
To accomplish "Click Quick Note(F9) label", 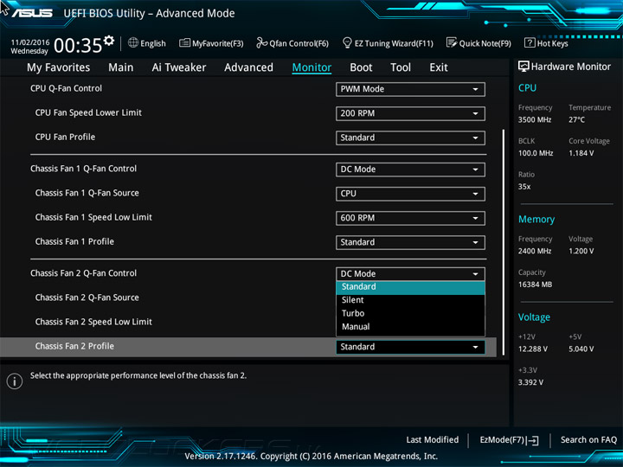I will pyautogui.click(x=485, y=43).
